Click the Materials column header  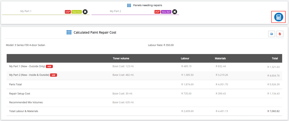[220, 59]
